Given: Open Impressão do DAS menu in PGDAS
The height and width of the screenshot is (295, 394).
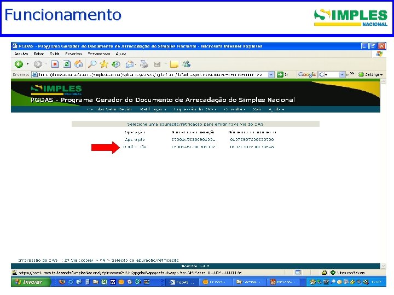Looking at the screenshot, I should click(195, 109).
